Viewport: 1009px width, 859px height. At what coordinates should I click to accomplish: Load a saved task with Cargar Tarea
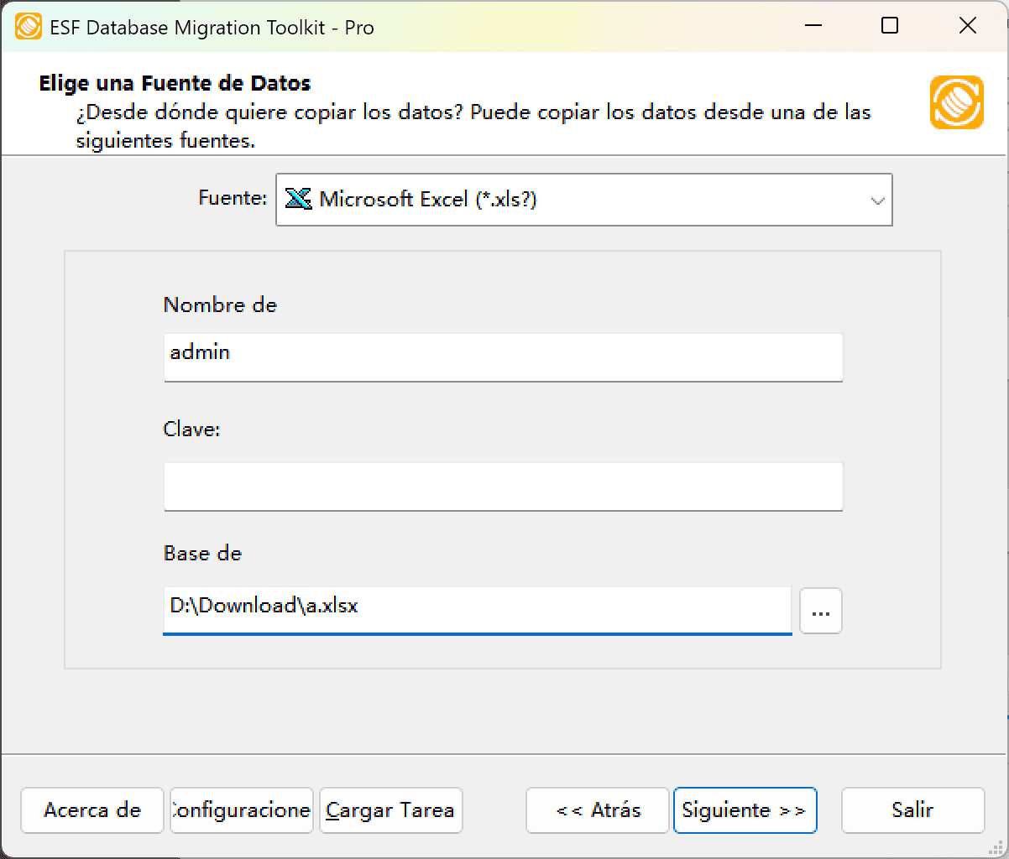click(x=390, y=810)
